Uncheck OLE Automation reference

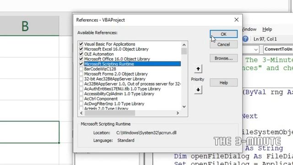81,54
